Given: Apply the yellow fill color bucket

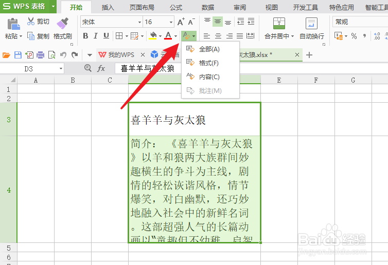Looking at the screenshot, I should pos(153,36).
